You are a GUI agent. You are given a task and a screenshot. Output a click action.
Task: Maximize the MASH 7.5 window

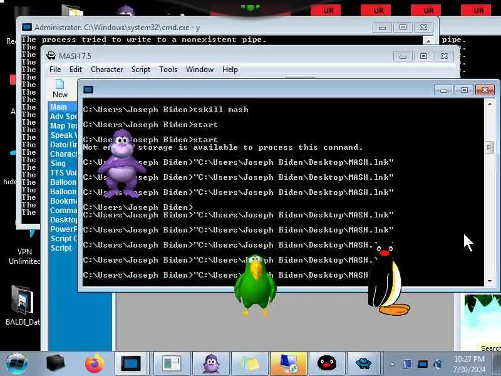(x=423, y=56)
